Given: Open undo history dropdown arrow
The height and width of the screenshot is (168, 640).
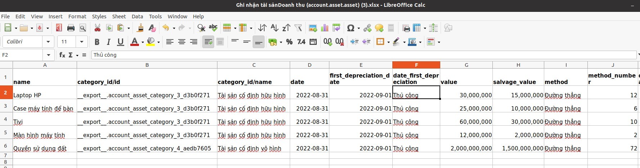Looking at the screenshot, I should (x=173, y=28).
